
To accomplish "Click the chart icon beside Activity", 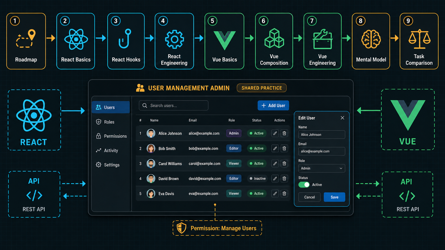I will point(98,150).
